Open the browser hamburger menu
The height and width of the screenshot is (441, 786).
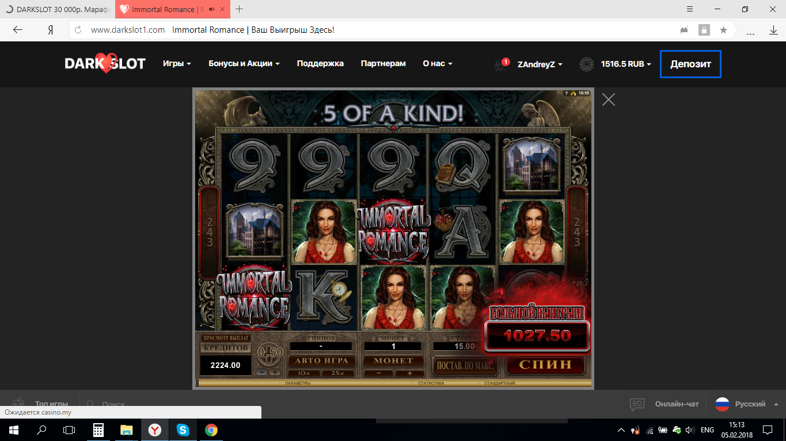pyautogui.click(x=690, y=9)
